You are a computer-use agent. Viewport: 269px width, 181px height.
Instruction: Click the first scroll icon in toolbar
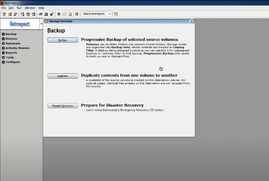point(4,14)
